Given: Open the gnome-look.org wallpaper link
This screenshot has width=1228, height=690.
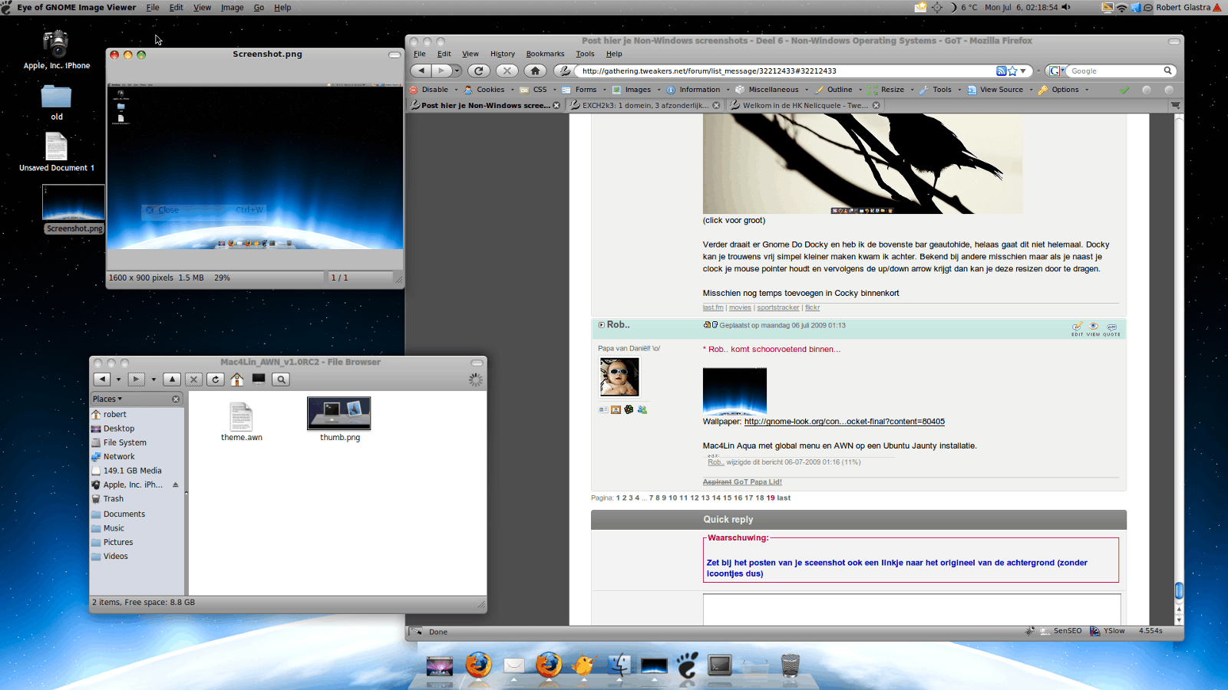Looking at the screenshot, I should coord(844,422).
